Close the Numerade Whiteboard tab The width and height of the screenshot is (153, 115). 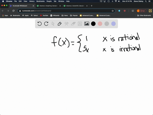point(33,6)
